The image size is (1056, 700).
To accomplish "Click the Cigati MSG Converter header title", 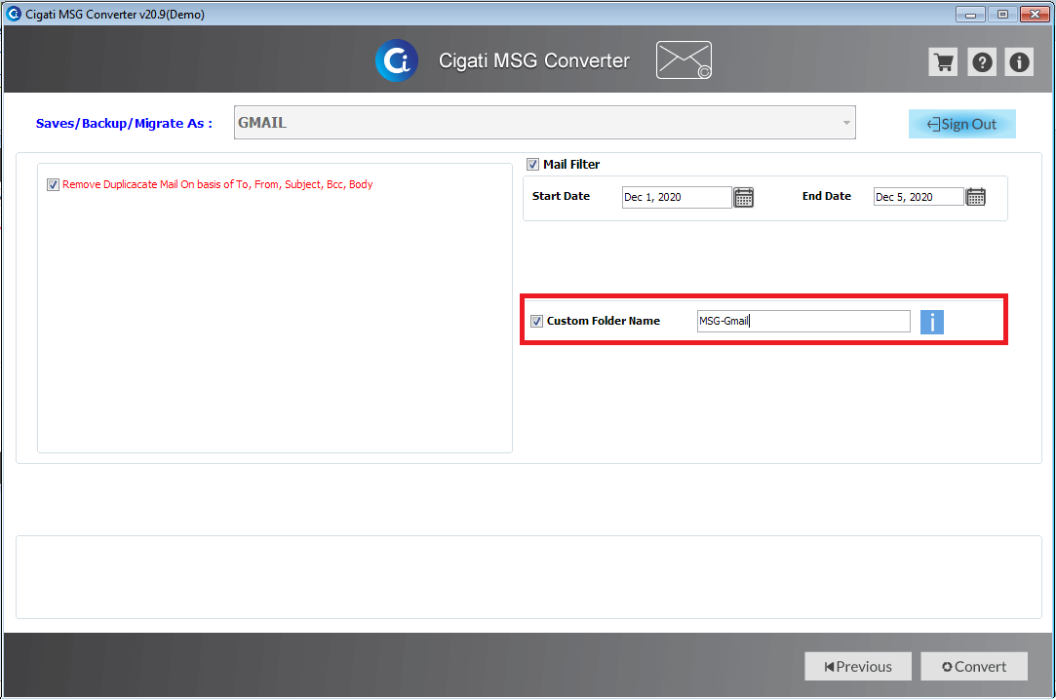I will point(534,60).
